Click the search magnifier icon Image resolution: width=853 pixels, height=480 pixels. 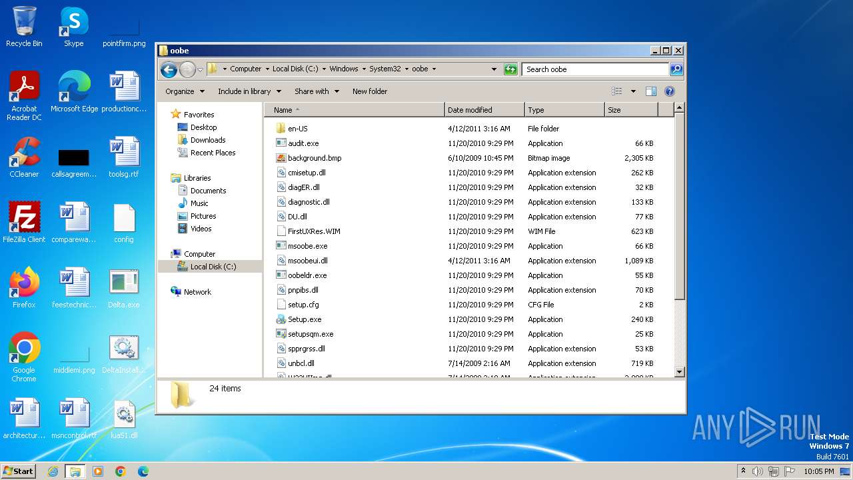[676, 69]
